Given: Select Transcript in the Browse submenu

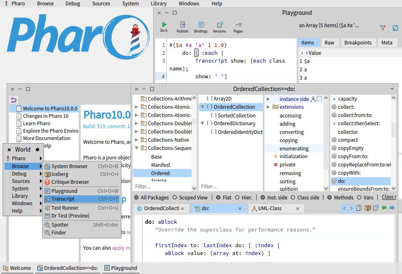Looking at the screenshot, I should [82, 199].
